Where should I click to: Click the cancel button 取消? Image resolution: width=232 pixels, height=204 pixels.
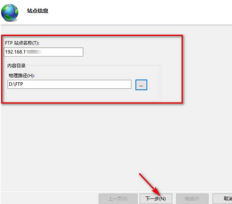[222, 199]
